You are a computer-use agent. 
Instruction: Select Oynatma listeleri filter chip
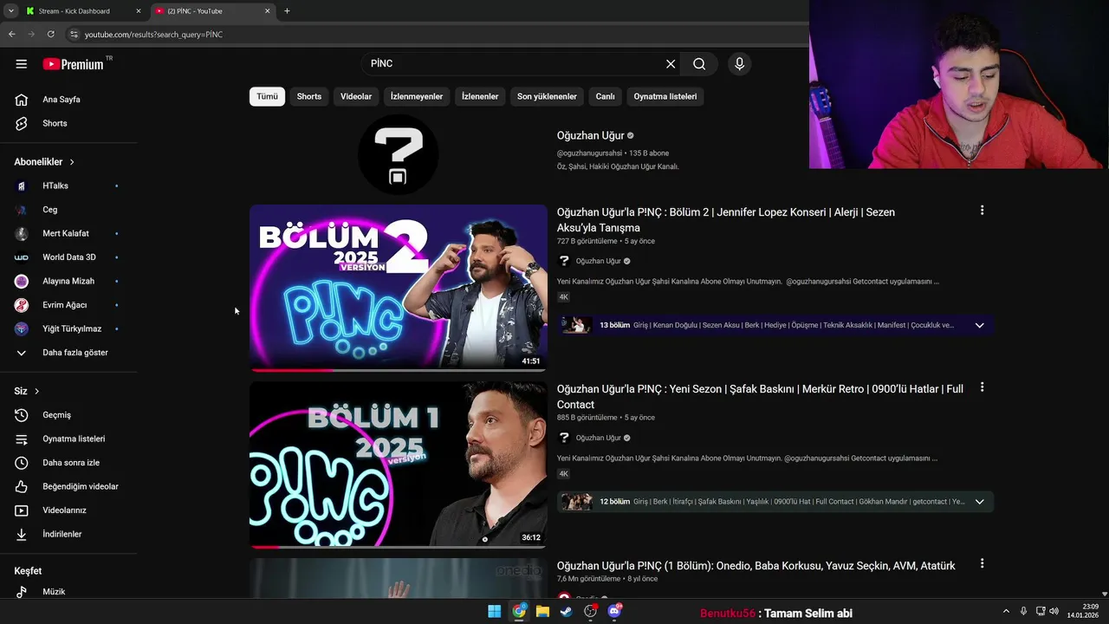pyautogui.click(x=665, y=96)
